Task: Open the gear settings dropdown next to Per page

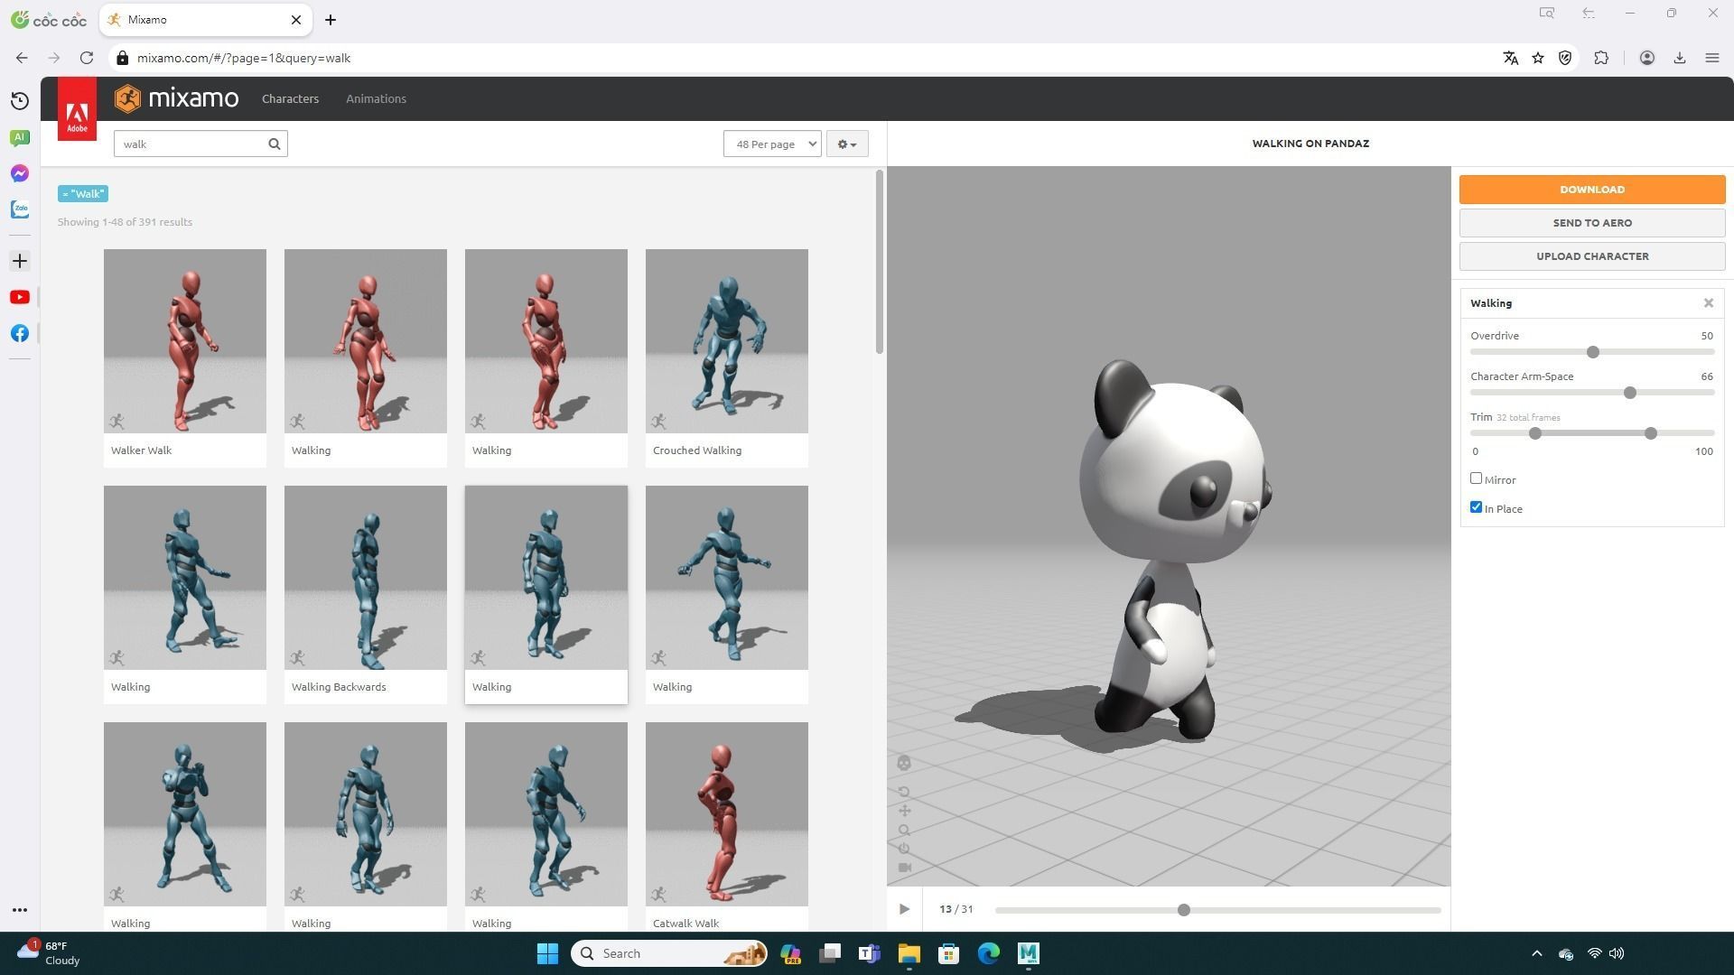Action: coord(847,144)
